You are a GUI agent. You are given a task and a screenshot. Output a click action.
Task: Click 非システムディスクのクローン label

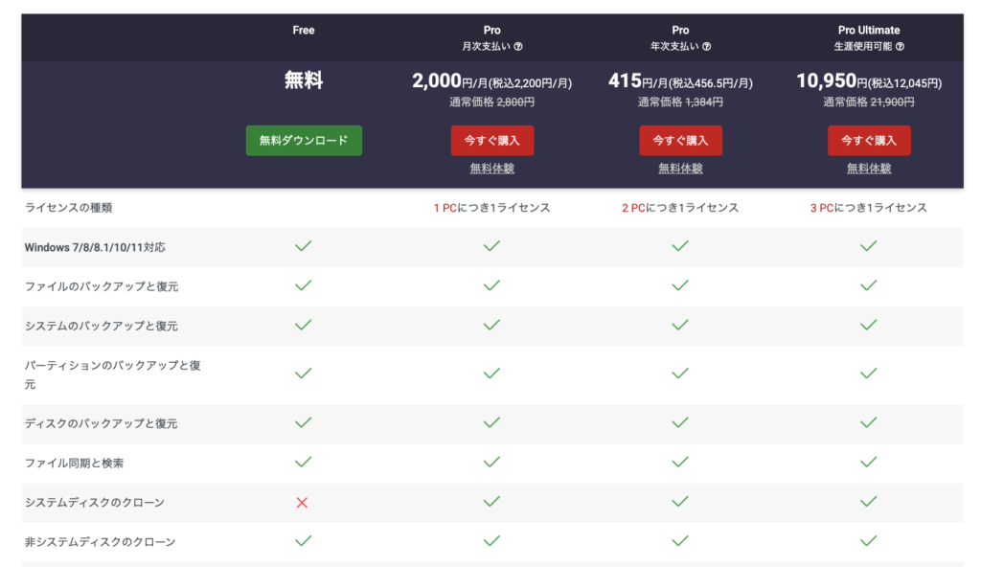pos(100,542)
